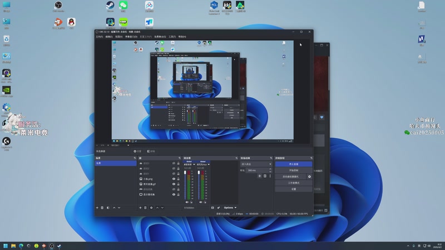Move the selected source up with arrow
This screenshot has width=445, height=250.
point(157,208)
